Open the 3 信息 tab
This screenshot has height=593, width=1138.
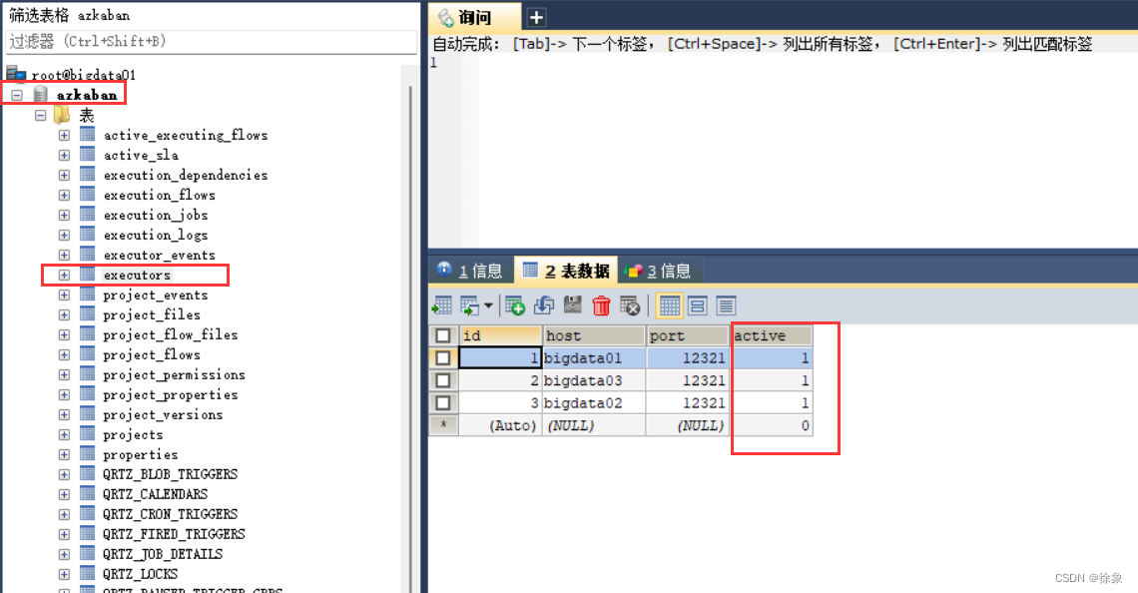click(658, 271)
